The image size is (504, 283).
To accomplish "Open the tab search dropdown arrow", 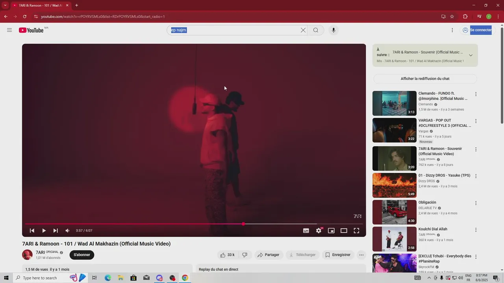I will [5, 6].
